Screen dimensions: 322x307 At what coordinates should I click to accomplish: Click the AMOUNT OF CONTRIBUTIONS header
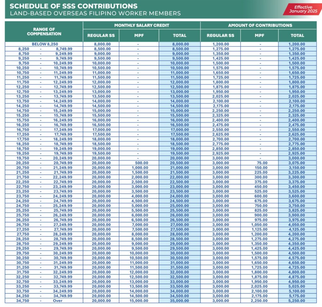(x=262, y=24)
